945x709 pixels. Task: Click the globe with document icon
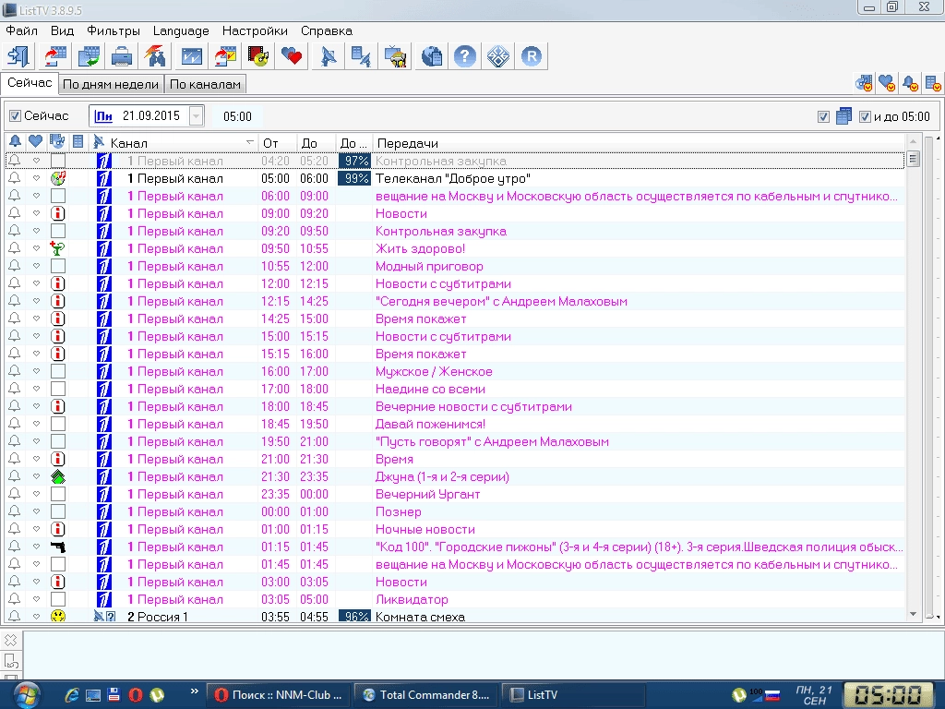coord(432,56)
